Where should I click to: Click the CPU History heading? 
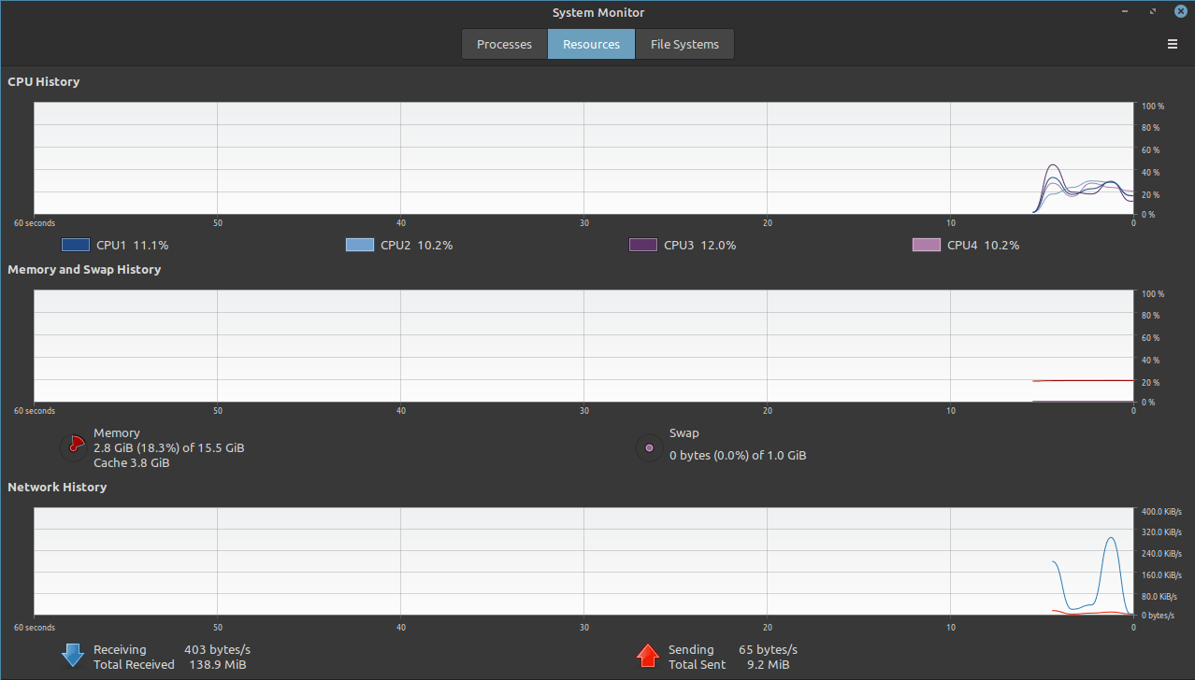(44, 81)
